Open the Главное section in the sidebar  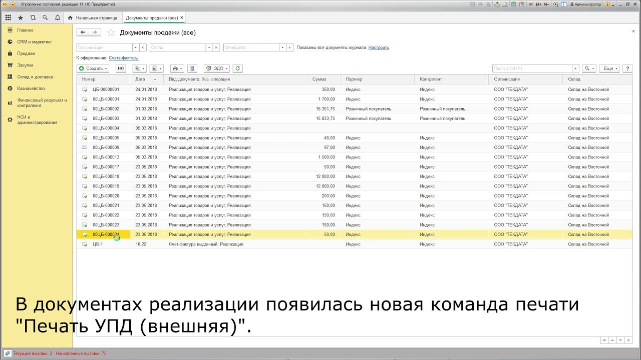(x=25, y=30)
